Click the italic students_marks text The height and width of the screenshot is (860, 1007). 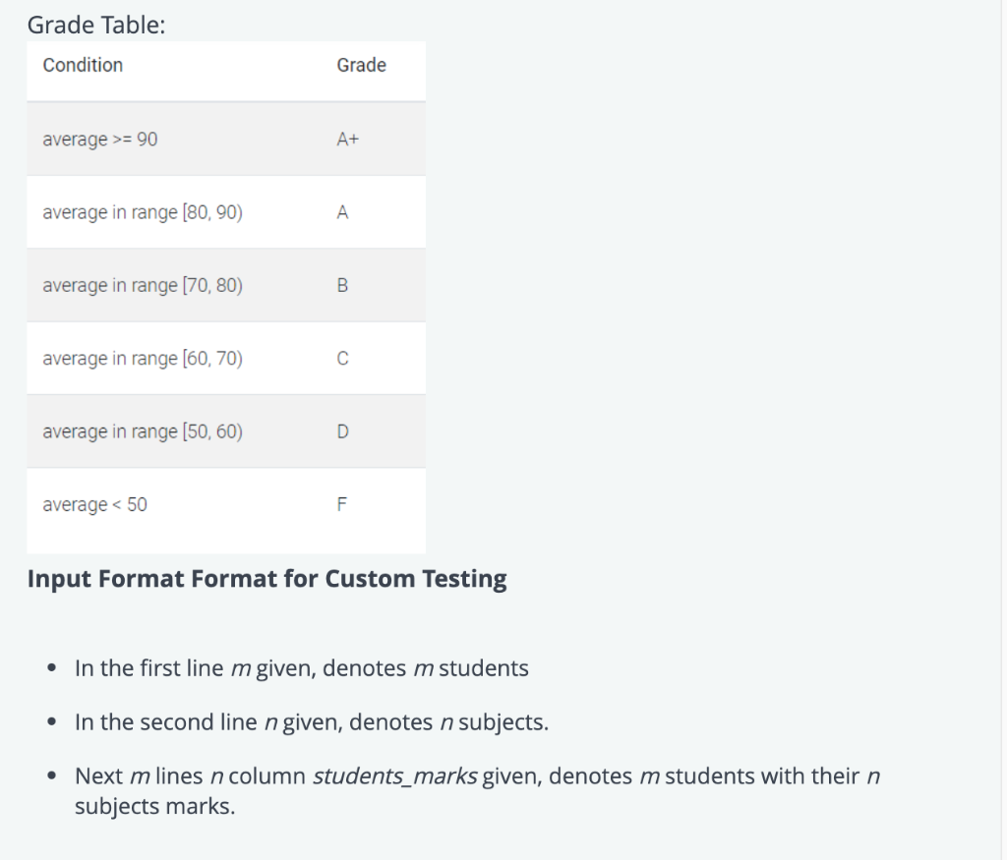tap(395, 776)
